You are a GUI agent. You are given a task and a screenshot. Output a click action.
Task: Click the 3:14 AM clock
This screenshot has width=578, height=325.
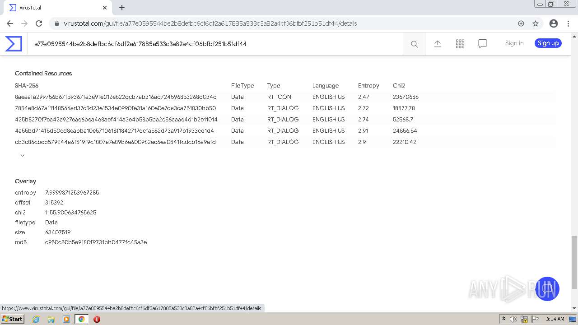(x=555, y=319)
